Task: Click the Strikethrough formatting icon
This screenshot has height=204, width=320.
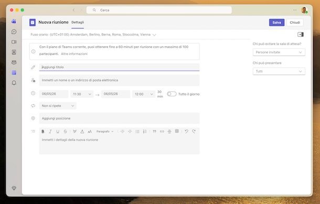Action: [x=65, y=132]
